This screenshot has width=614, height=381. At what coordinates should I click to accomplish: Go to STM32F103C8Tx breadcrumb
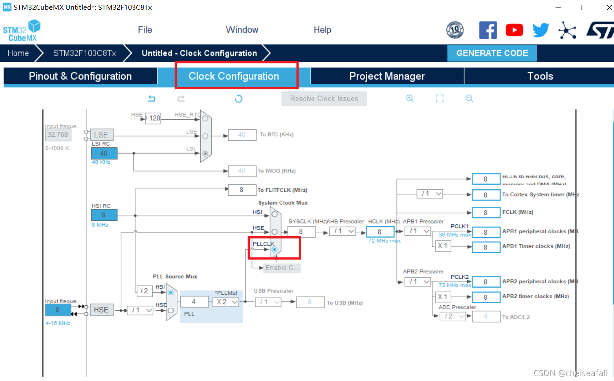85,53
